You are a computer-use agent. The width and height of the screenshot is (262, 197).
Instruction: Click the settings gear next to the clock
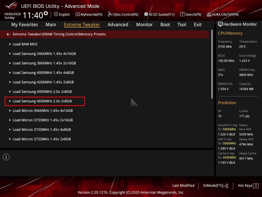pyautogui.click(x=46, y=13)
